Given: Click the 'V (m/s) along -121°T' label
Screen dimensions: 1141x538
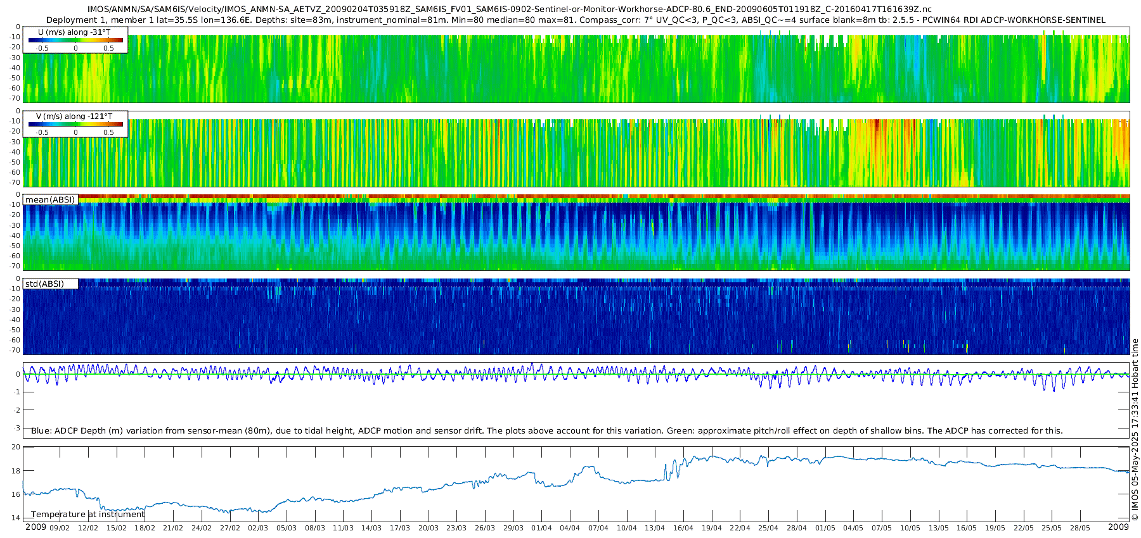Looking at the screenshot, I should tap(74, 116).
